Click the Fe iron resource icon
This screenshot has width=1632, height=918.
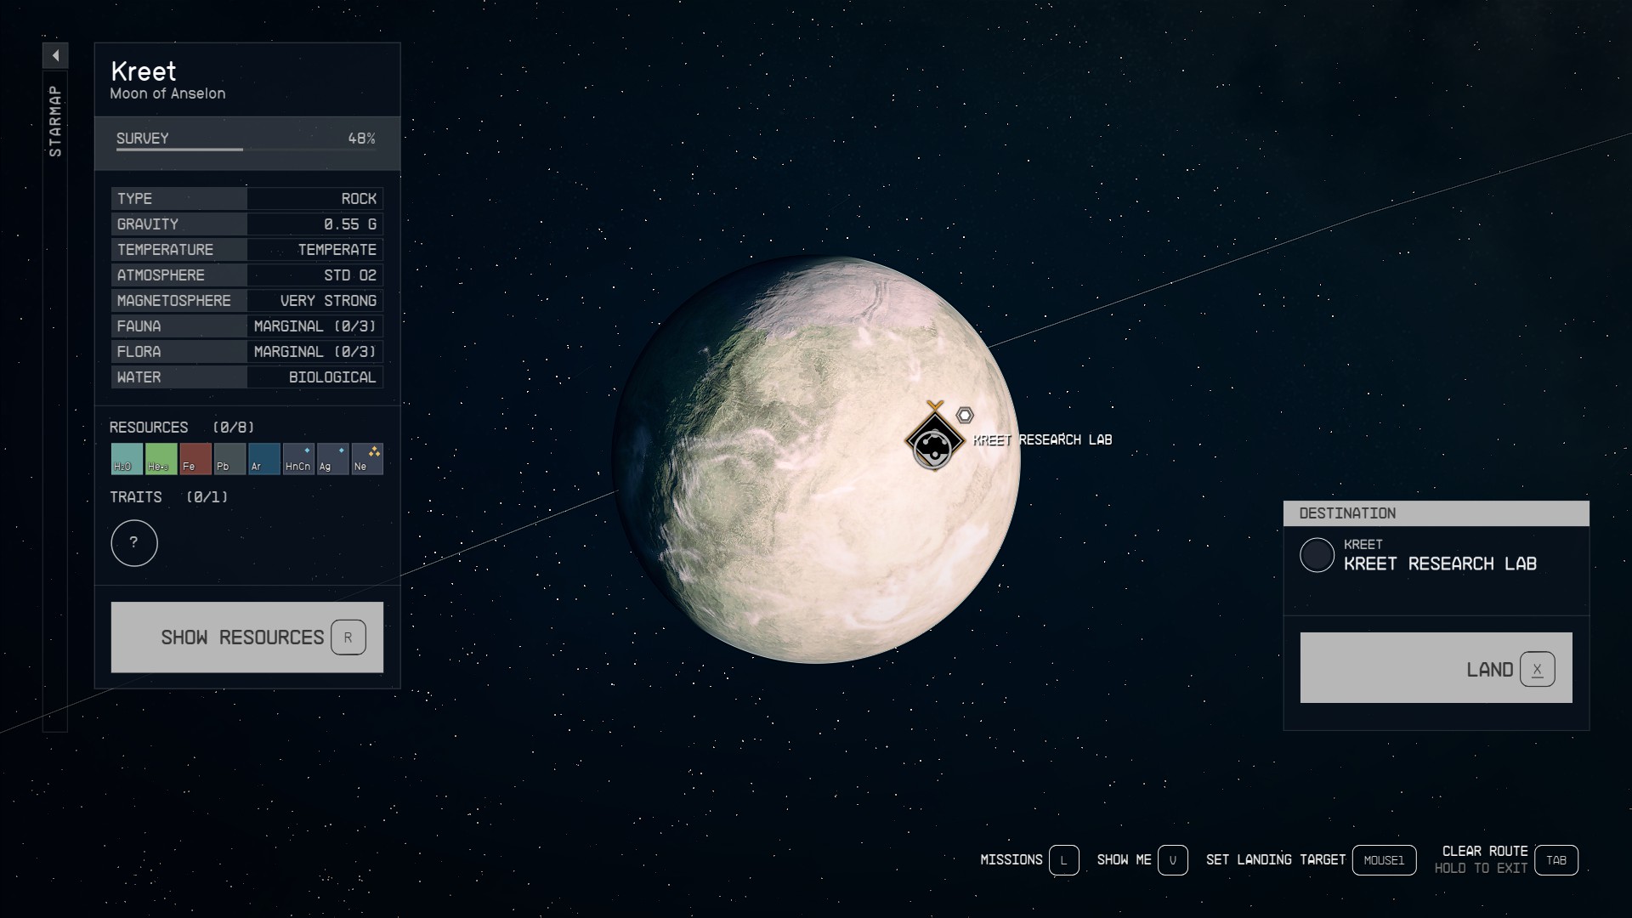click(194, 458)
